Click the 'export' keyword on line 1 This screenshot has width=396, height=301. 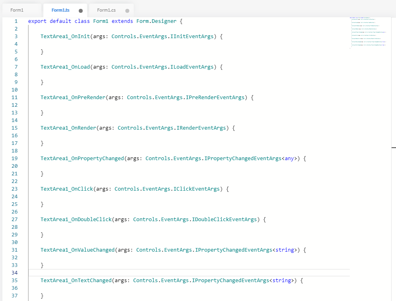(37, 21)
